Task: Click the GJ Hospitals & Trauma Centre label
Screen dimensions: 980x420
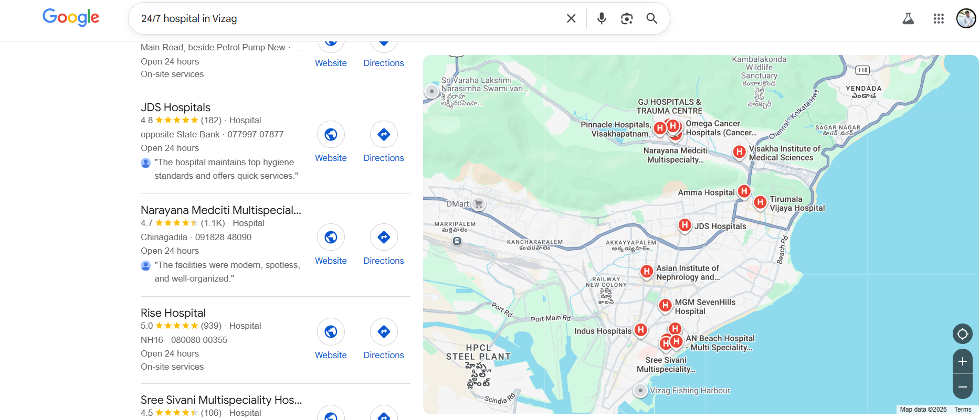Action: (x=669, y=106)
